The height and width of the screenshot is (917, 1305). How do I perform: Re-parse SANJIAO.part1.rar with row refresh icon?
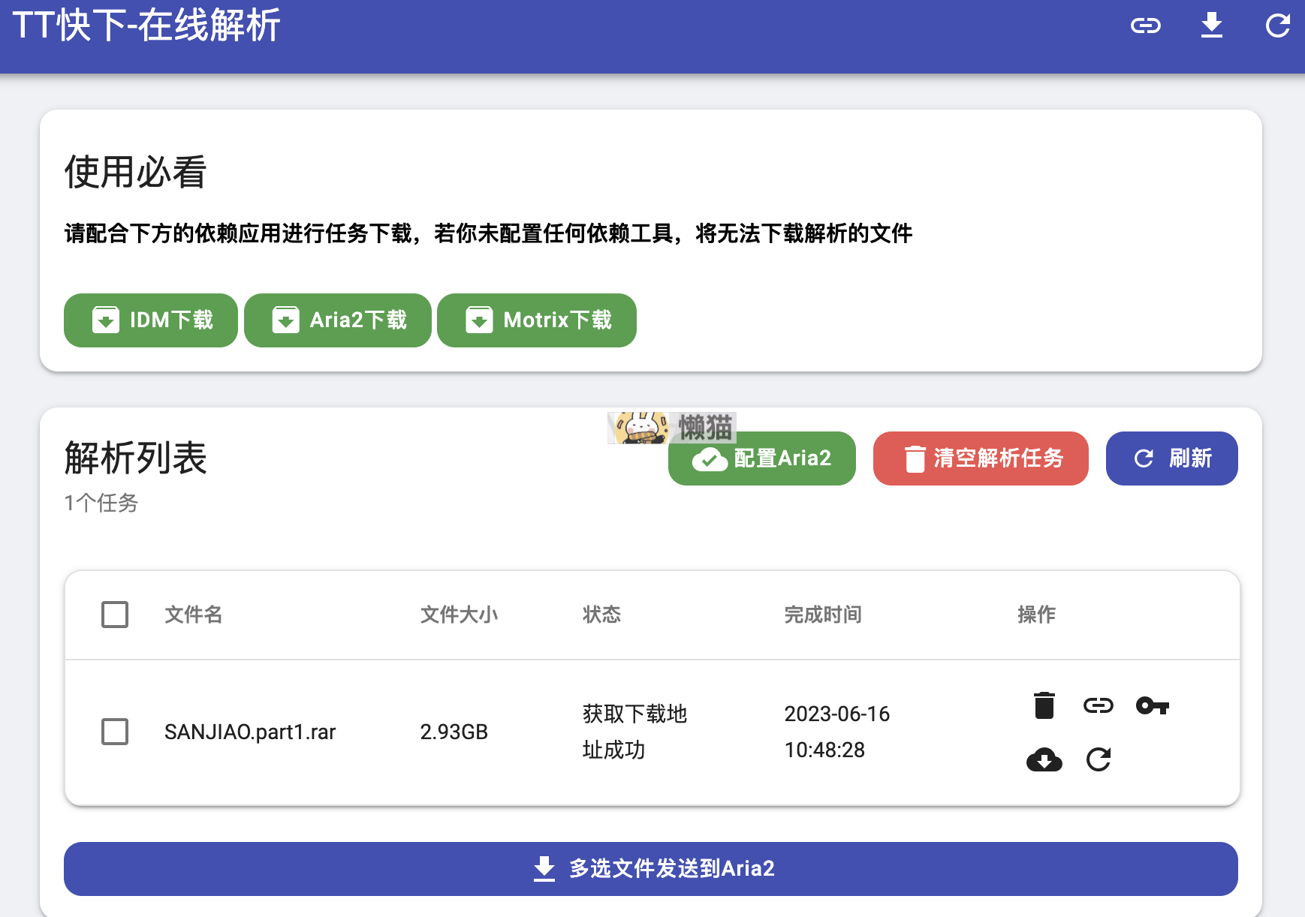[1098, 760]
